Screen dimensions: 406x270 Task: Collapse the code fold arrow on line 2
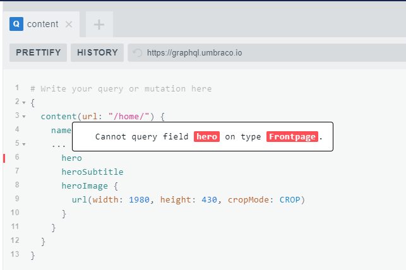click(x=24, y=103)
